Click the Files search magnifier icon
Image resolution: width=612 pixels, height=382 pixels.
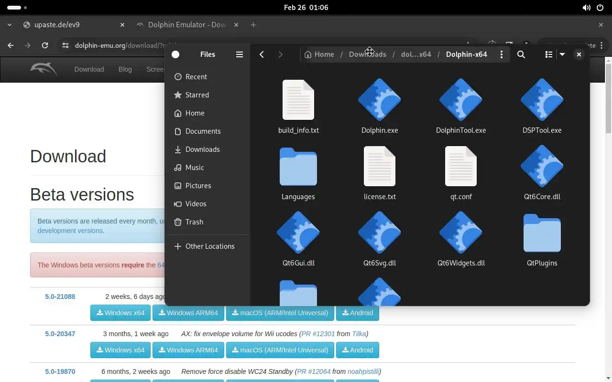coord(521,54)
